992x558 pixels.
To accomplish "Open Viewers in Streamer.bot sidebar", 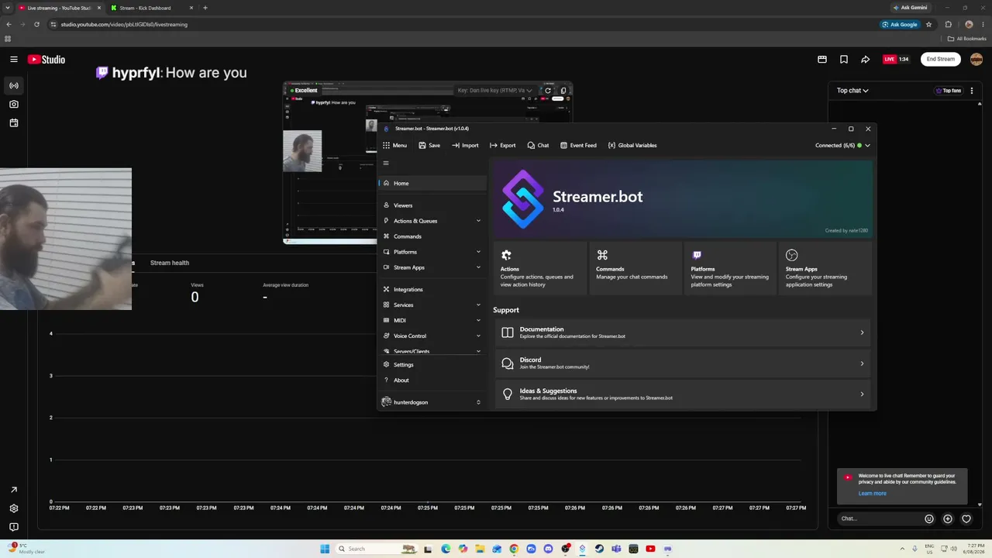I will pyautogui.click(x=433, y=205).
